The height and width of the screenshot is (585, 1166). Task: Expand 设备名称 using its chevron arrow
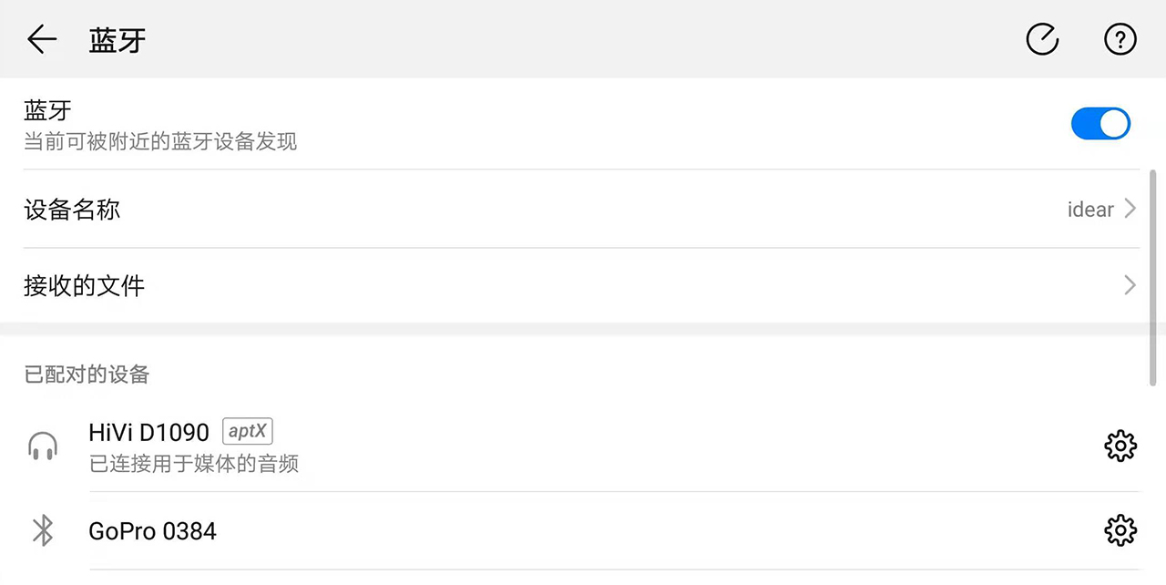click(x=1130, y=209)
